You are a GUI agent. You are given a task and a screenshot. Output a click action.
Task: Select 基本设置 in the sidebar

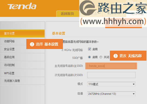click(x=22, y=33)
